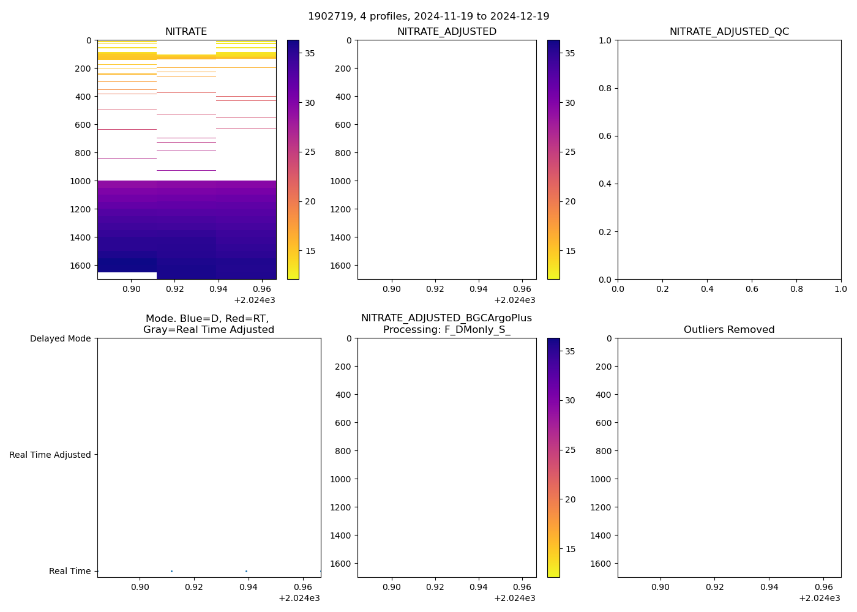Click the colorbar beside the BGCArgoPlus plot
This screenshot has width=857, height=612.
point(553,457)
